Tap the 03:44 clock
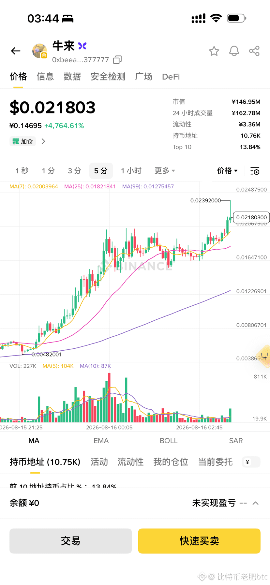The width and height of the screenshot is (270, 585). pyautogui.click(x=43, y=19)
